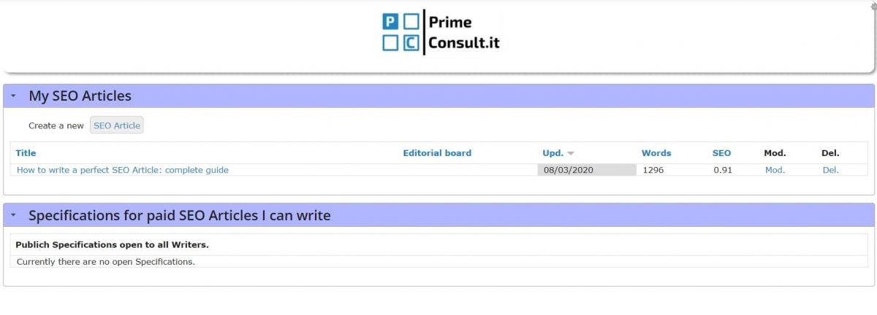Image resolution: width=877 pixels, height=315 pixels.
Task: Select the 1296 word count cell
Action: pos(672,170)
